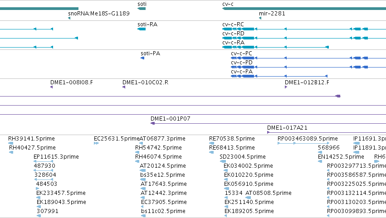386x218 pixels.
Task: Open EST RP003297713.5prime
Action: 357,166
